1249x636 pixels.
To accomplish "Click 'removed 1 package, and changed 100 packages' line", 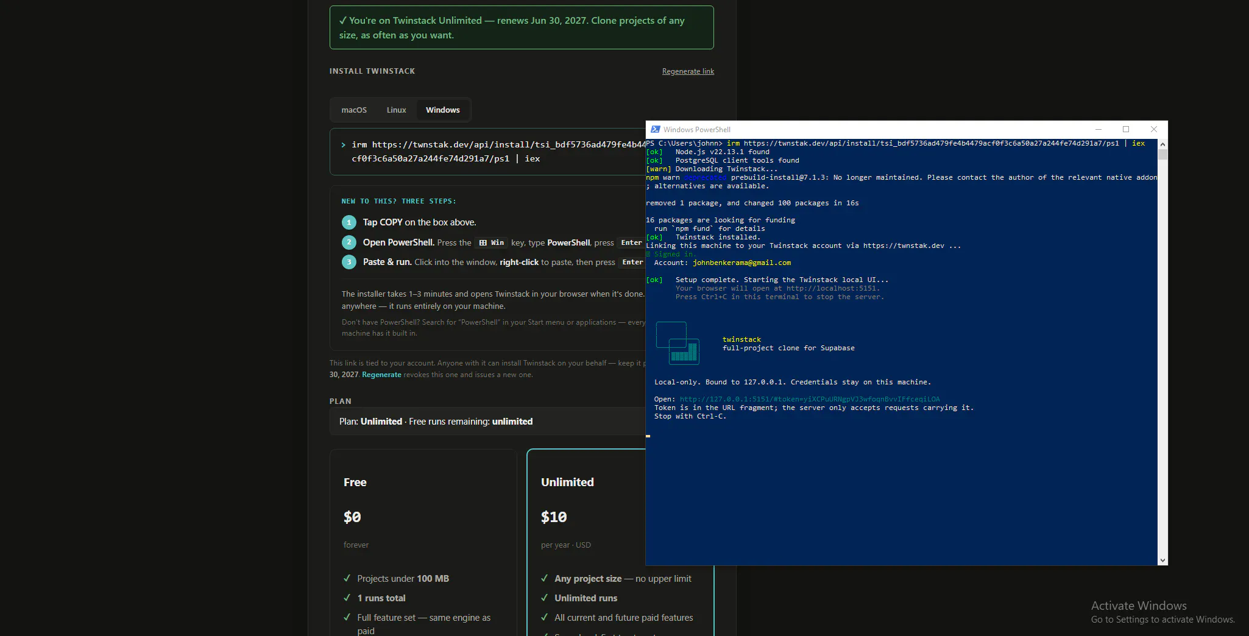I will [x=752, y=203].
